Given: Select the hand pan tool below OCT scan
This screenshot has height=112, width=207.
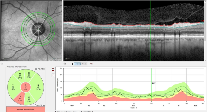Looking at the screenshot, I should 64,64.
